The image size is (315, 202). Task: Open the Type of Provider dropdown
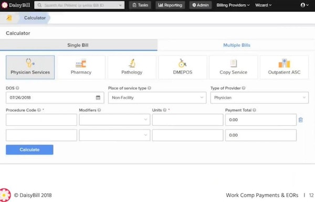coord(259,98)
